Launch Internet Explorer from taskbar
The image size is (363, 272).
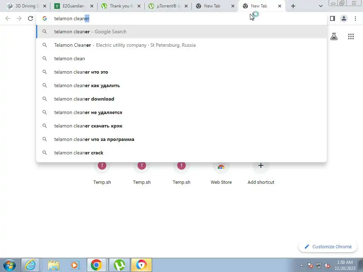[30, 265]
